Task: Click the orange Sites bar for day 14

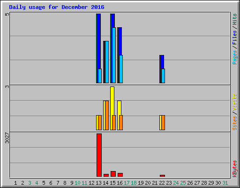Action: [x=107, y=115]
